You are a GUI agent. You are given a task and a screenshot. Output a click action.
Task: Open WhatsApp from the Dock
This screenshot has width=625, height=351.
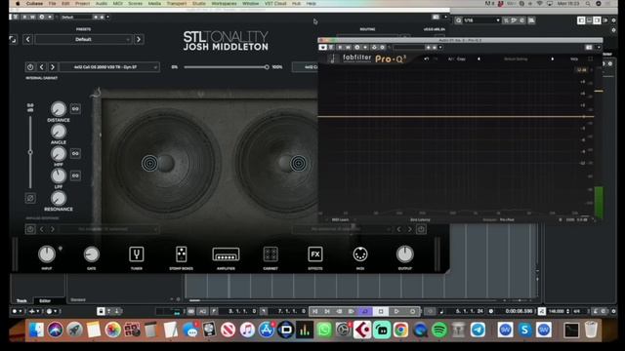point(324,330)
